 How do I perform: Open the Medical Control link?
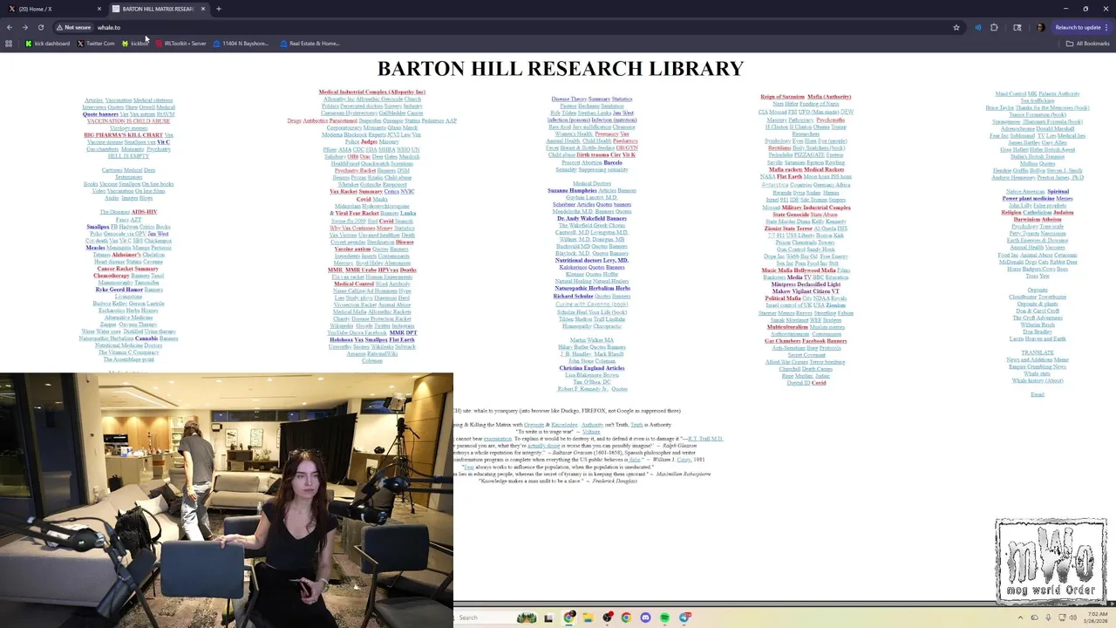click(354, 283)
